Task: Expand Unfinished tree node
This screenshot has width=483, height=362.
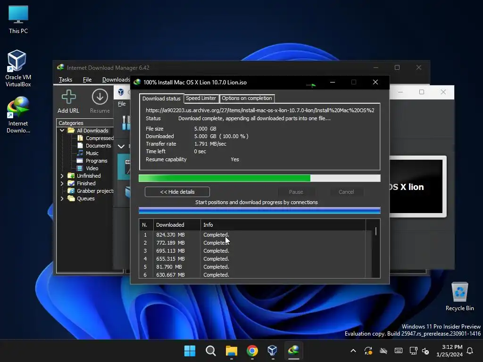Action: coord(62,176)
